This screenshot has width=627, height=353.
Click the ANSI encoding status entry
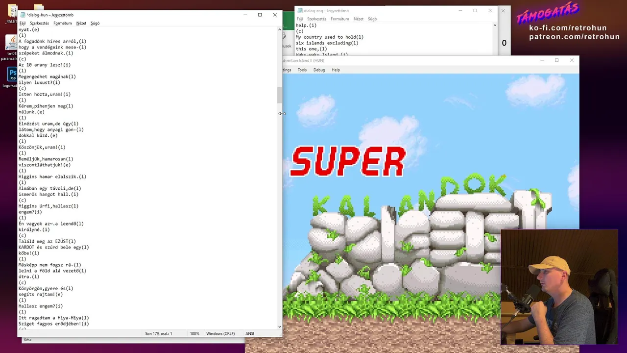pos(250,334)
